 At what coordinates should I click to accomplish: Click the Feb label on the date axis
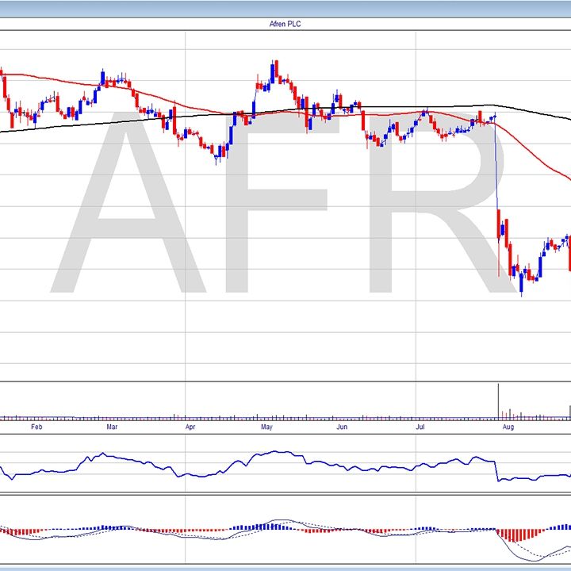click(35, 427)
